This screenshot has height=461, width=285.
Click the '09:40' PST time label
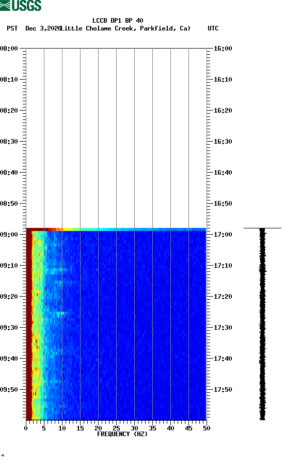9,359
